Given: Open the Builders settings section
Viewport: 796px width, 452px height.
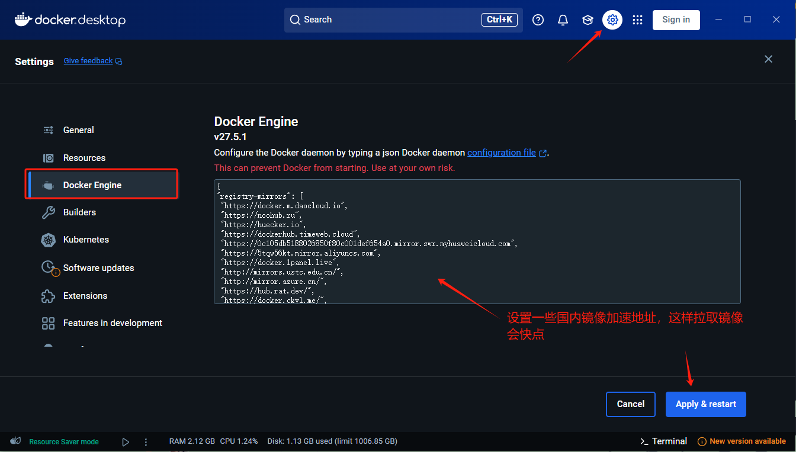Looking at the screenshot, I should click(x=79, y=212).
